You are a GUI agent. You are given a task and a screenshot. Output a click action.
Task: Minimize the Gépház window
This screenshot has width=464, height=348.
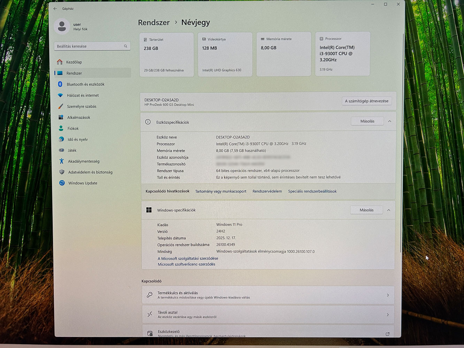372,4
